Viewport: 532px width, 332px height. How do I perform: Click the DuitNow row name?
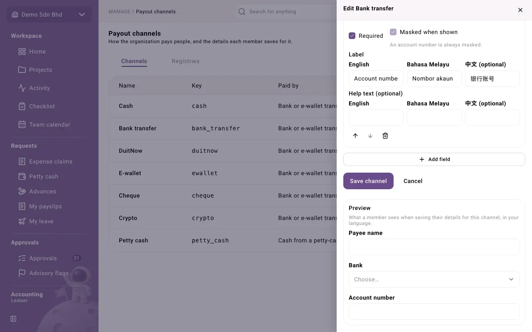click(131, 151)
